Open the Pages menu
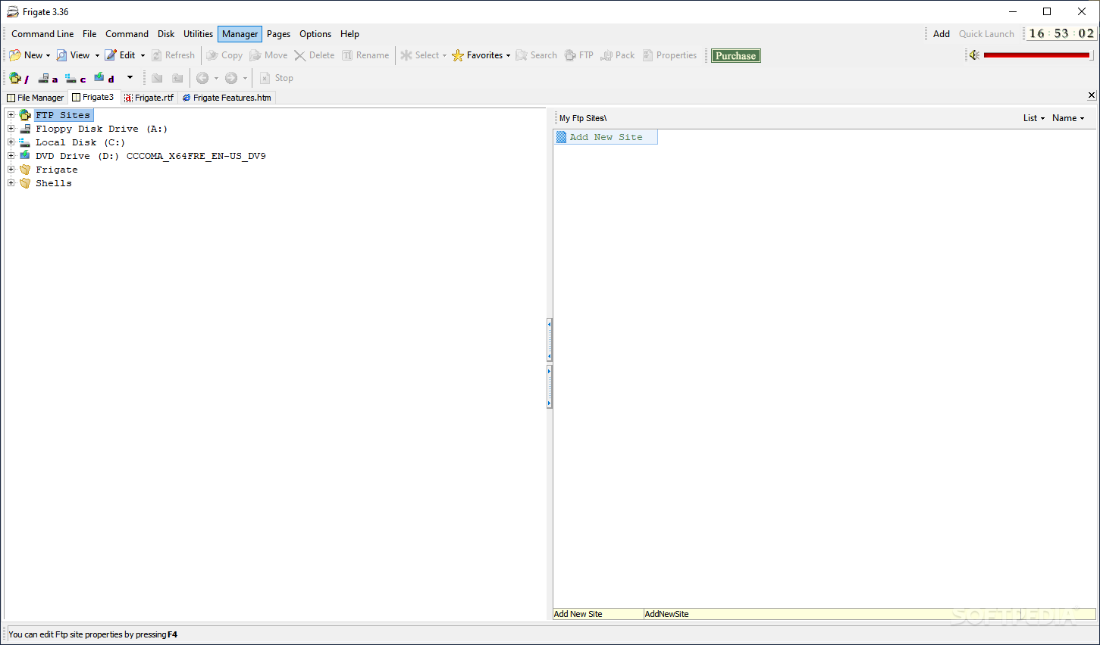 [x=278, y=34]
